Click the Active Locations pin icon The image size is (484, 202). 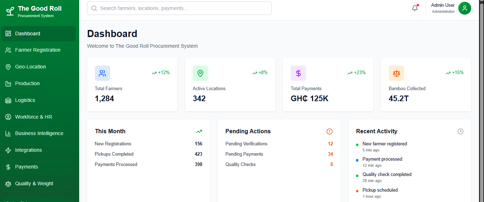click(200, 73)
